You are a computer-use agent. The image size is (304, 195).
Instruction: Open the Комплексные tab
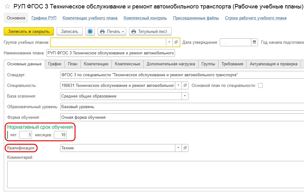pyautogui.click(x=127, y=64)
